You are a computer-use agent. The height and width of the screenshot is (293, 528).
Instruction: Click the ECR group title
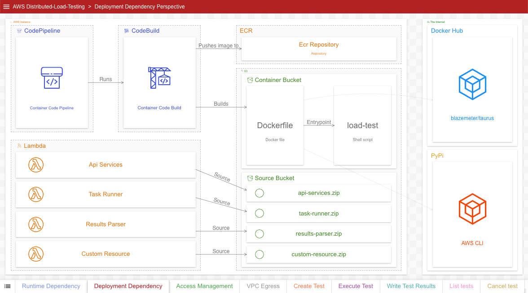(x=246, y=30)
